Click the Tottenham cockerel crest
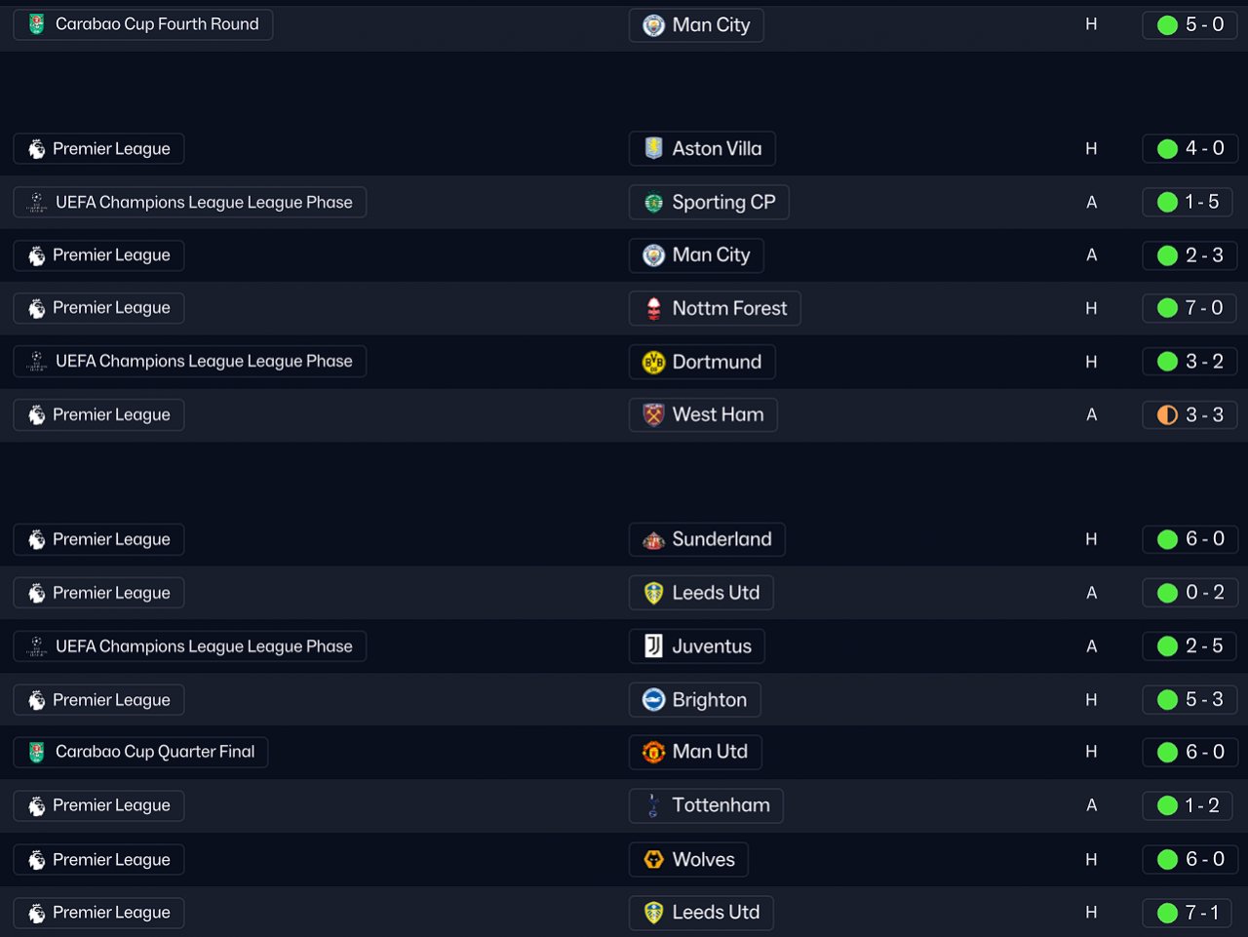Screen dimensions: 1248x937 [653, 805]
